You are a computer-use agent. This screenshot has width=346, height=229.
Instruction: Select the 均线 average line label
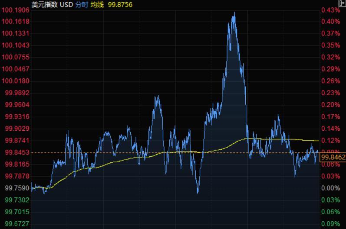(x=97, y=4)
